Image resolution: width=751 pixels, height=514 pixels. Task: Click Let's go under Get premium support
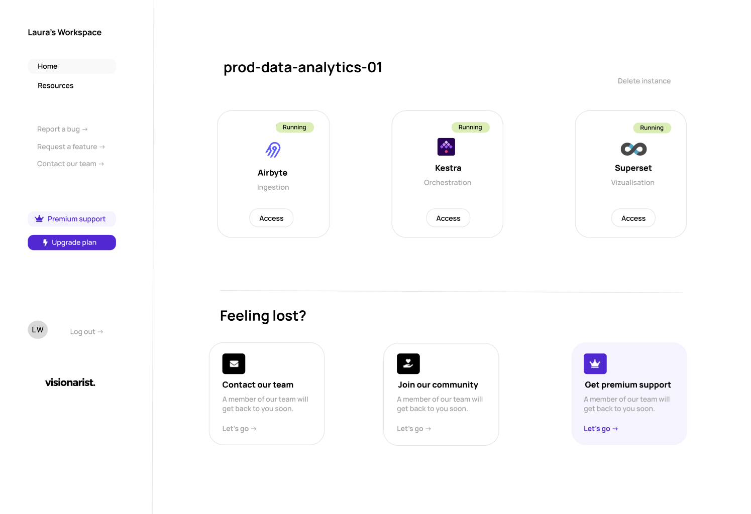[601, 429]
